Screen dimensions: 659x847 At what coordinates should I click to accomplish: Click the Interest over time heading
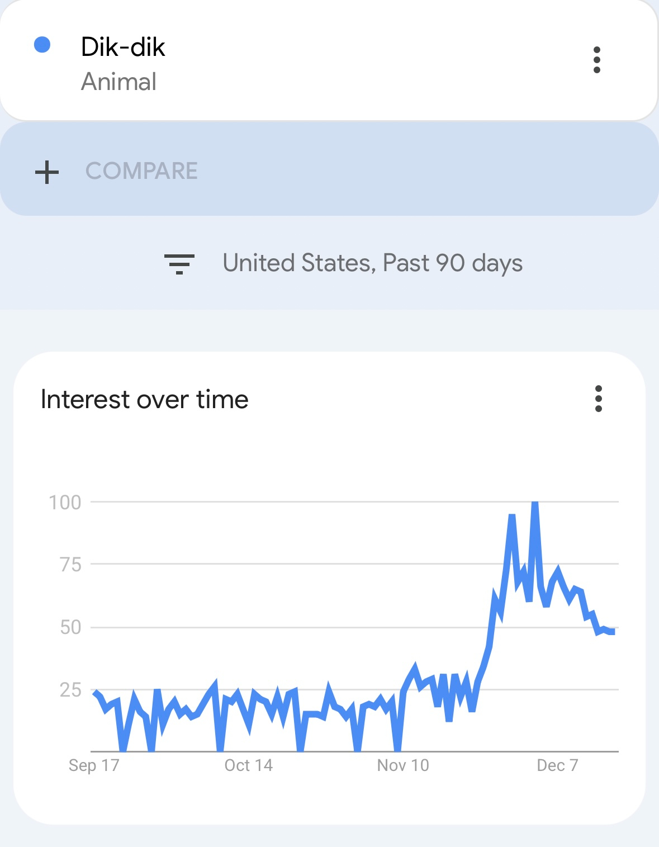pos(145,400)
